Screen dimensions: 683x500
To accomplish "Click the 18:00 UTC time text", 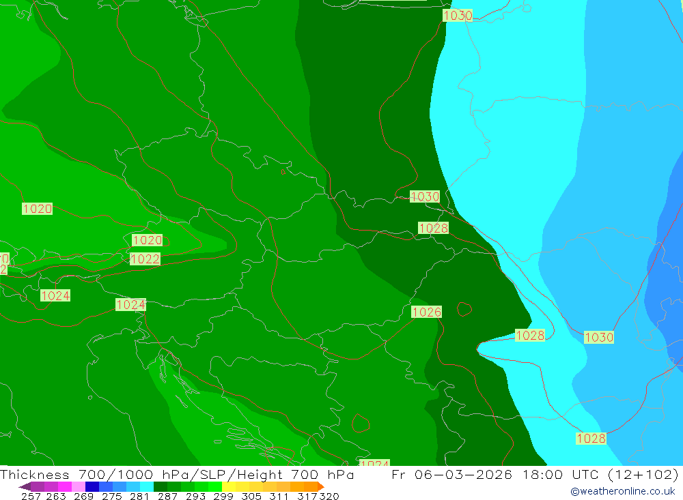I will pyautogui.click(x=561, y=475).
